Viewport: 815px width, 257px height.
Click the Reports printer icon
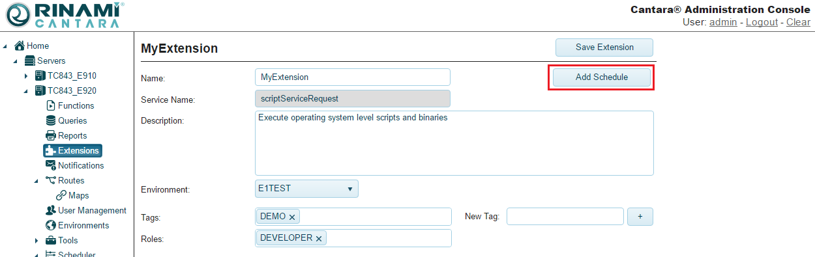pos(51,136)
